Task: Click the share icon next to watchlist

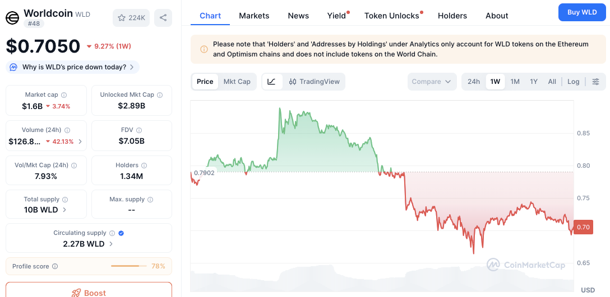Action: coord(163,18)
